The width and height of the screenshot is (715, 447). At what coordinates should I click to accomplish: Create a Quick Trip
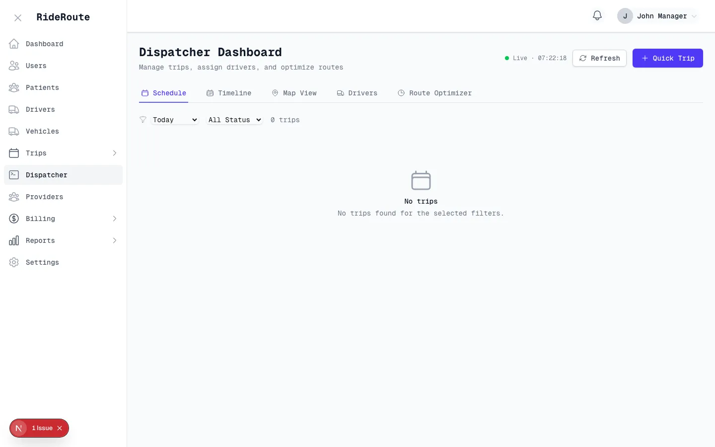click(667, 58)
